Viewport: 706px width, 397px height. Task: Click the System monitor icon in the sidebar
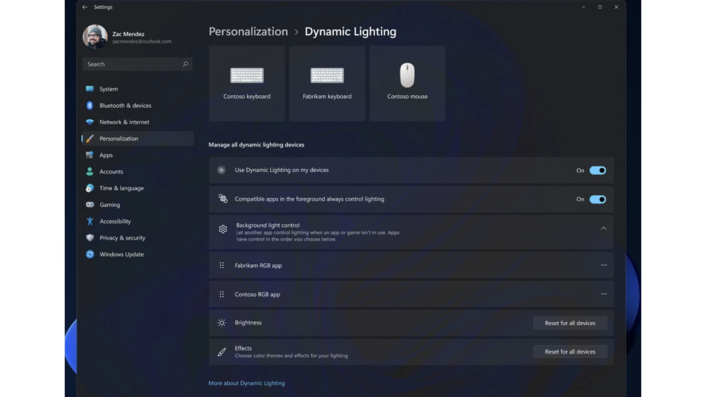pyautogui.click(x=89, y=89)
